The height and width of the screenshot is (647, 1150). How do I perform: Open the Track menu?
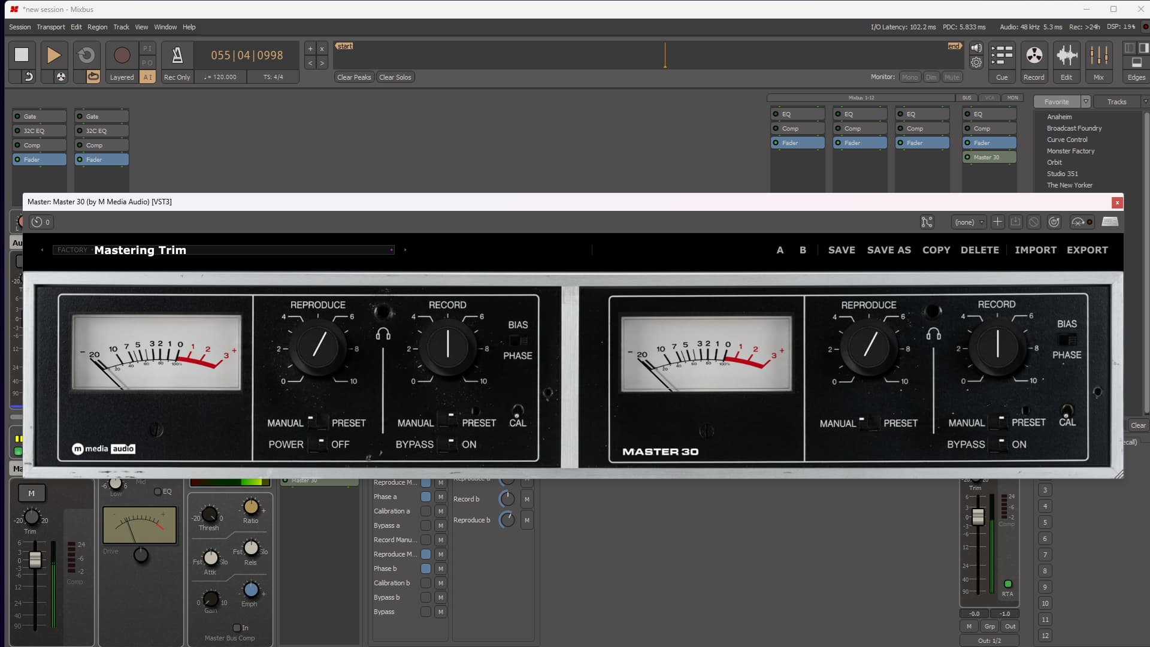[x=121, y=27]
